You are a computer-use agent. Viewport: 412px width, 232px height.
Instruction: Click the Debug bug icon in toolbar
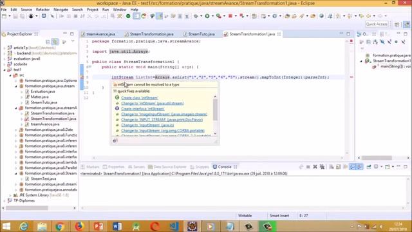click(x=196, y=16)
